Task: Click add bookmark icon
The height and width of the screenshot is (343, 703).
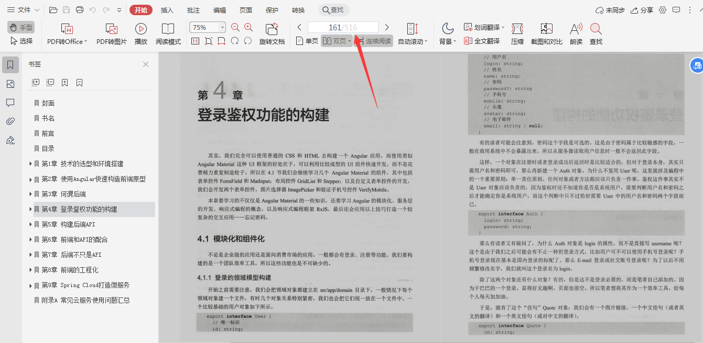Action: pos(65,83)
